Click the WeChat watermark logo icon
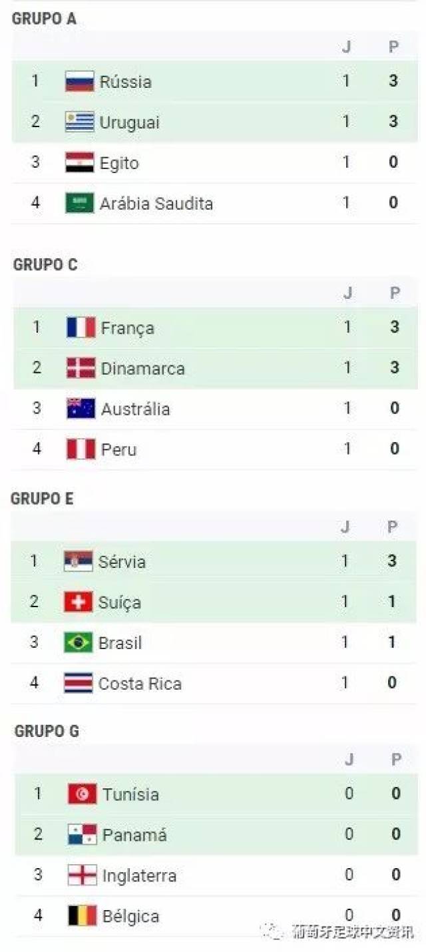 [x=274, y=931]
